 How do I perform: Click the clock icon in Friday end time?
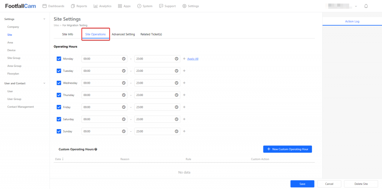(x=176, y=107)
